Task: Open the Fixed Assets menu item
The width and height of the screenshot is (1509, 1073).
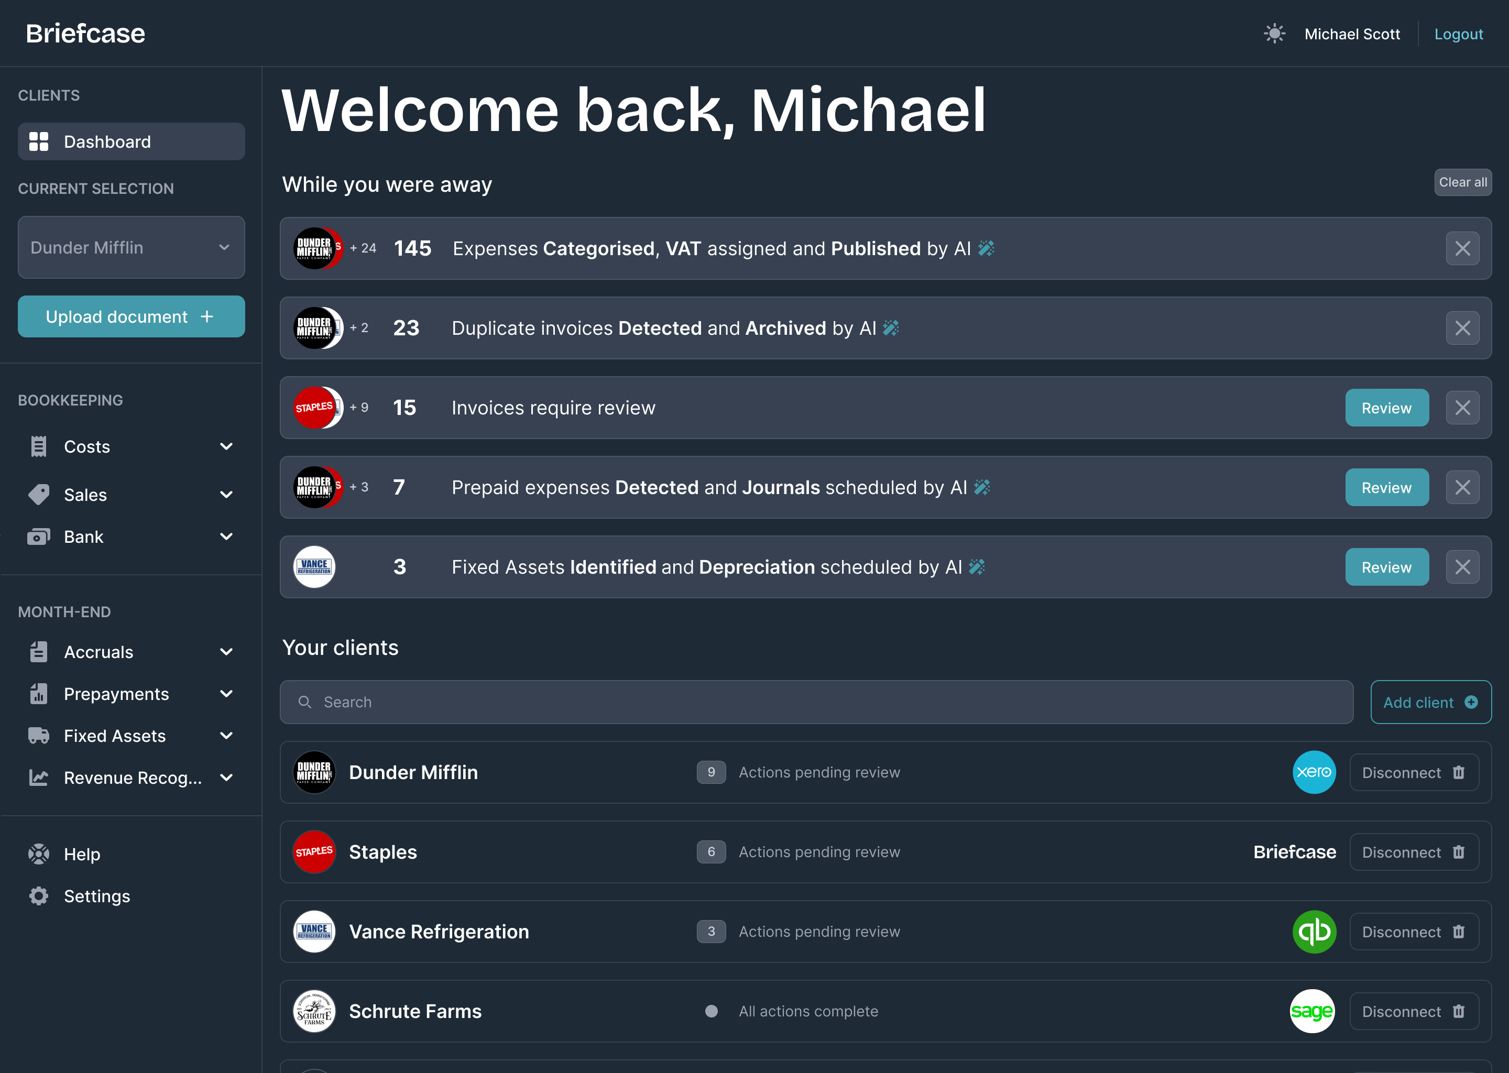Action: [115, 736]
